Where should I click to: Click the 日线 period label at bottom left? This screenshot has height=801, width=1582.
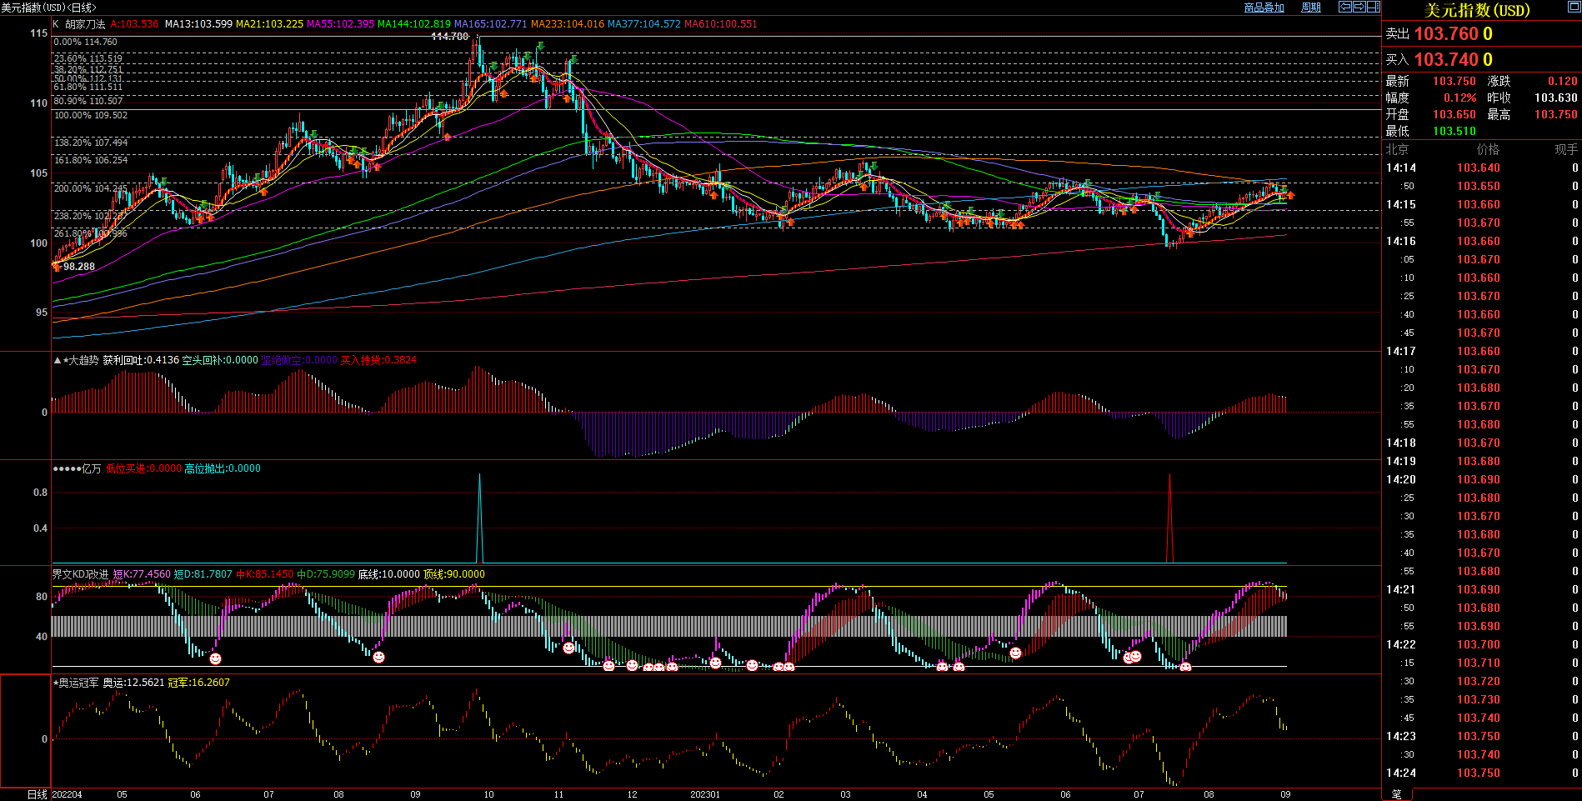pos(38,794)
